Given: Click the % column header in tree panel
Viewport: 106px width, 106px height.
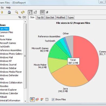Looking at the screenshot, I should 20,17.
